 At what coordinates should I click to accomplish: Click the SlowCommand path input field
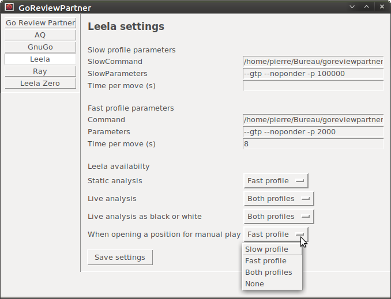(x=313, y=62)
